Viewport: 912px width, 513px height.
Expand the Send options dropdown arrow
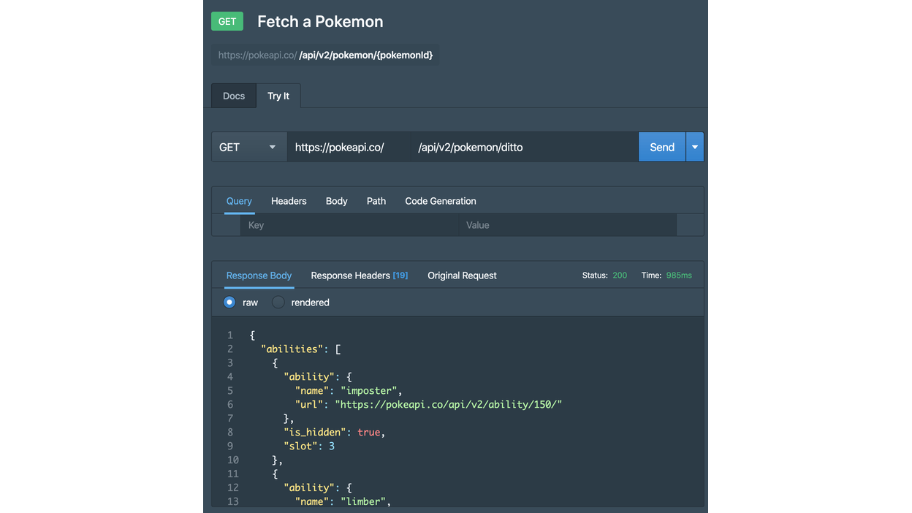click(x=695, y=147)
